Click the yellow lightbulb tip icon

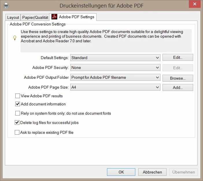pos(15,38)
